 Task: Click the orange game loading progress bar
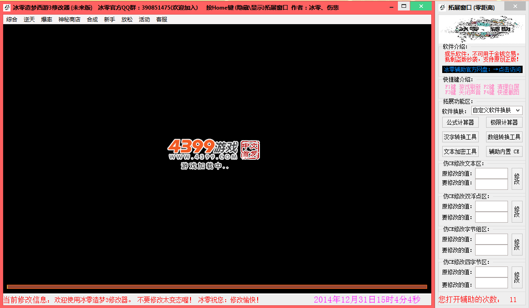point(217,287)
